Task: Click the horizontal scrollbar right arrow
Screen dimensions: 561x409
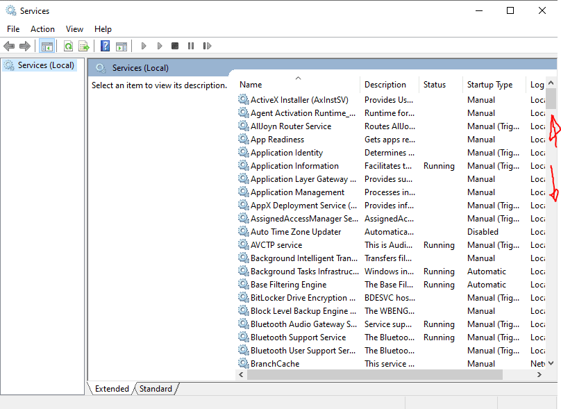Action: [539, 375]
